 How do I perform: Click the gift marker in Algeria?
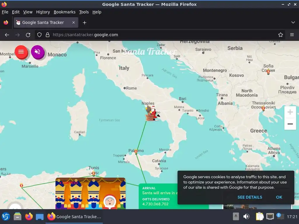click(21, 185)
